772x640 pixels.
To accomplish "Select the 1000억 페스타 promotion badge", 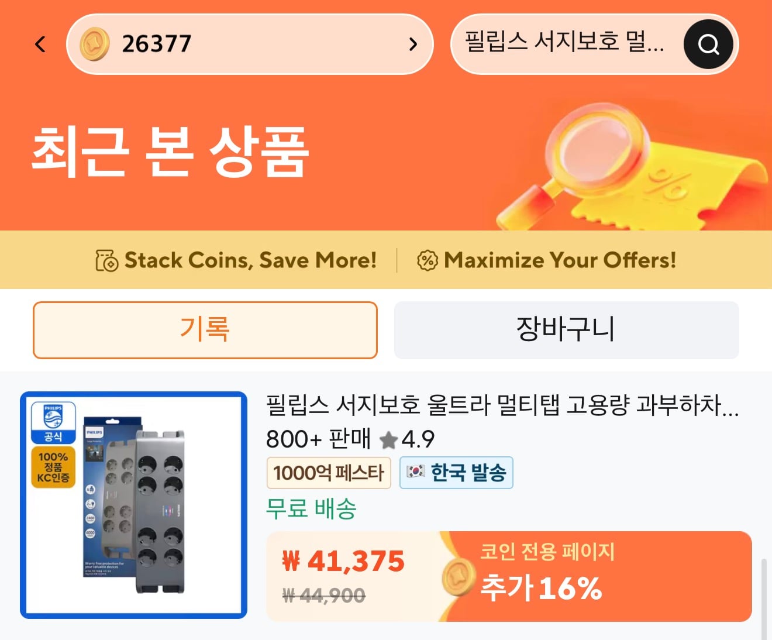I will 329,473.
